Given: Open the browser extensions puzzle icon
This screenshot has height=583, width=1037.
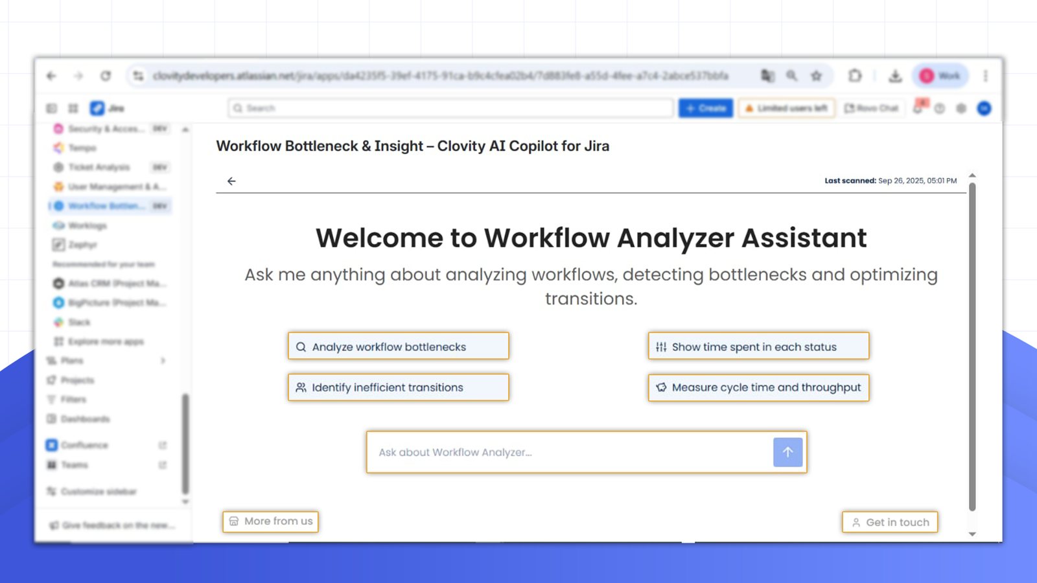Looking at the screenshot, I should [x=855, y=76].
